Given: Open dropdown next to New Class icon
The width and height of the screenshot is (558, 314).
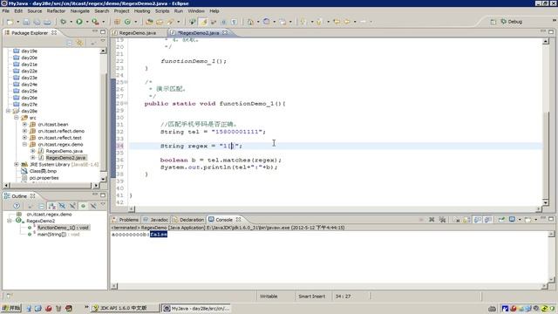Looking at the screenshot, I should pos(135,22).
